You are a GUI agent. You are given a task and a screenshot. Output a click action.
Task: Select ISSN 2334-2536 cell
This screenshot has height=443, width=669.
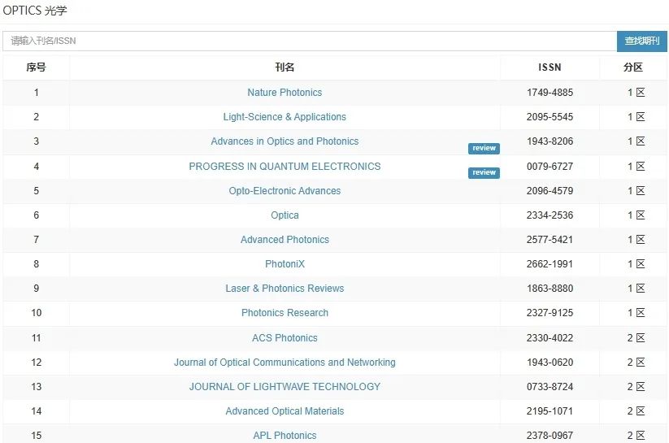tap(550, 215)
